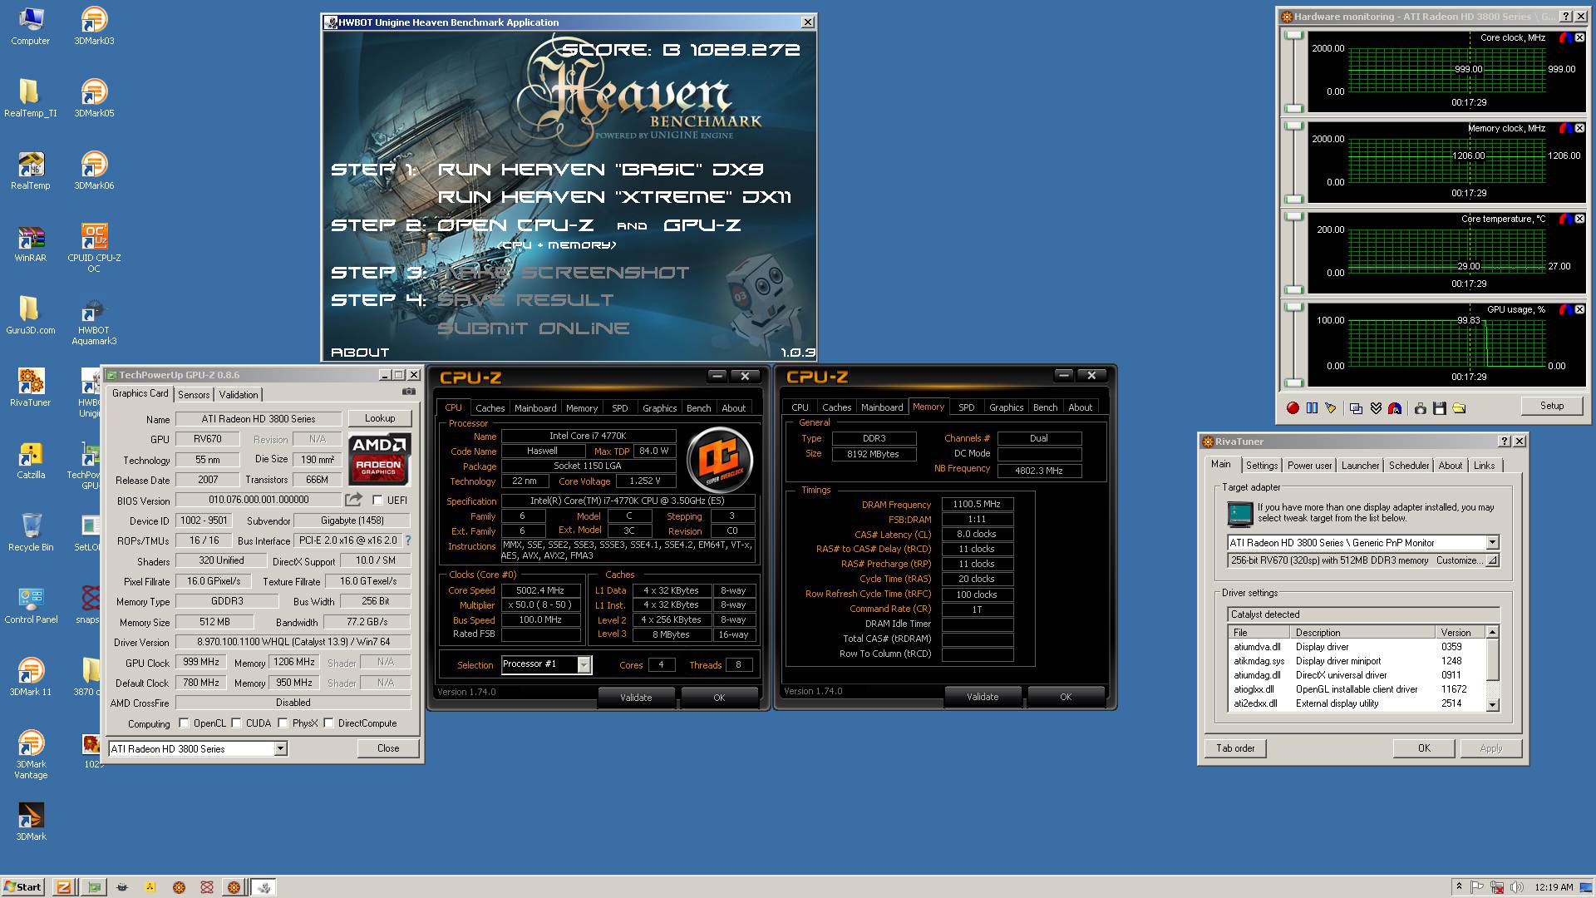Open log folder icon in Hardware monitoring
The image size is (1596, 898).
point(1459,407)
